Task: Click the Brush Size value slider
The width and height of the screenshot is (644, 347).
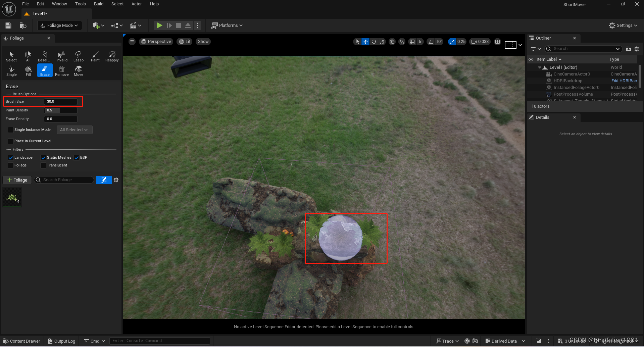Action: 61,101
